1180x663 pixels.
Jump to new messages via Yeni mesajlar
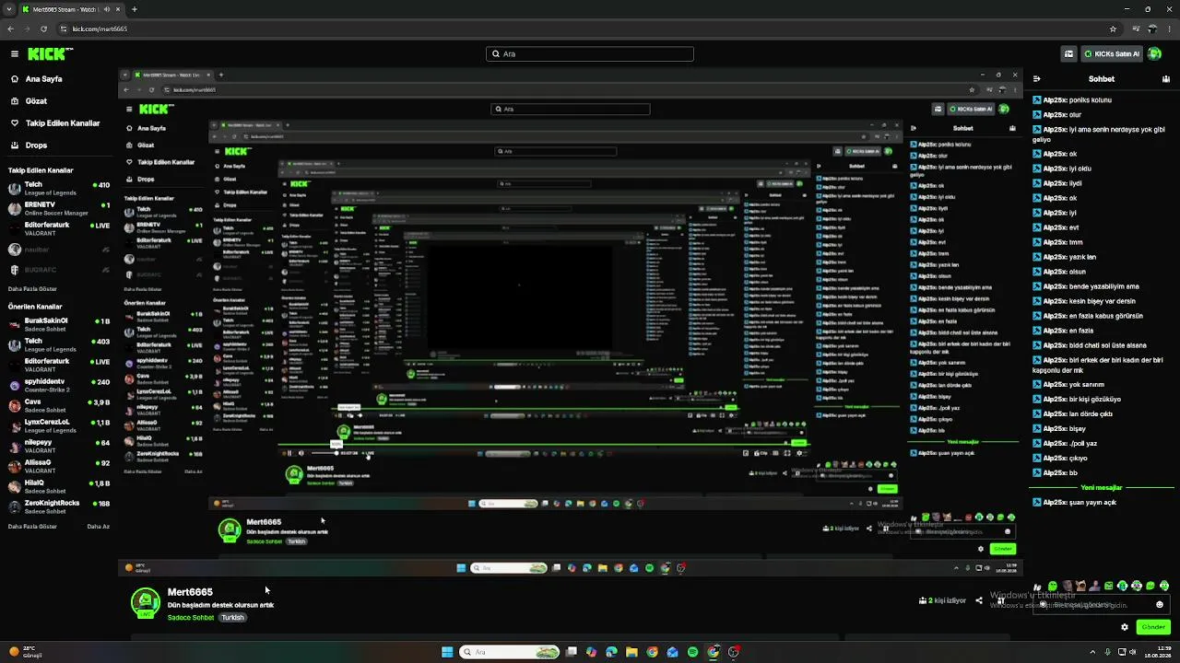[x=1102, y=488]
